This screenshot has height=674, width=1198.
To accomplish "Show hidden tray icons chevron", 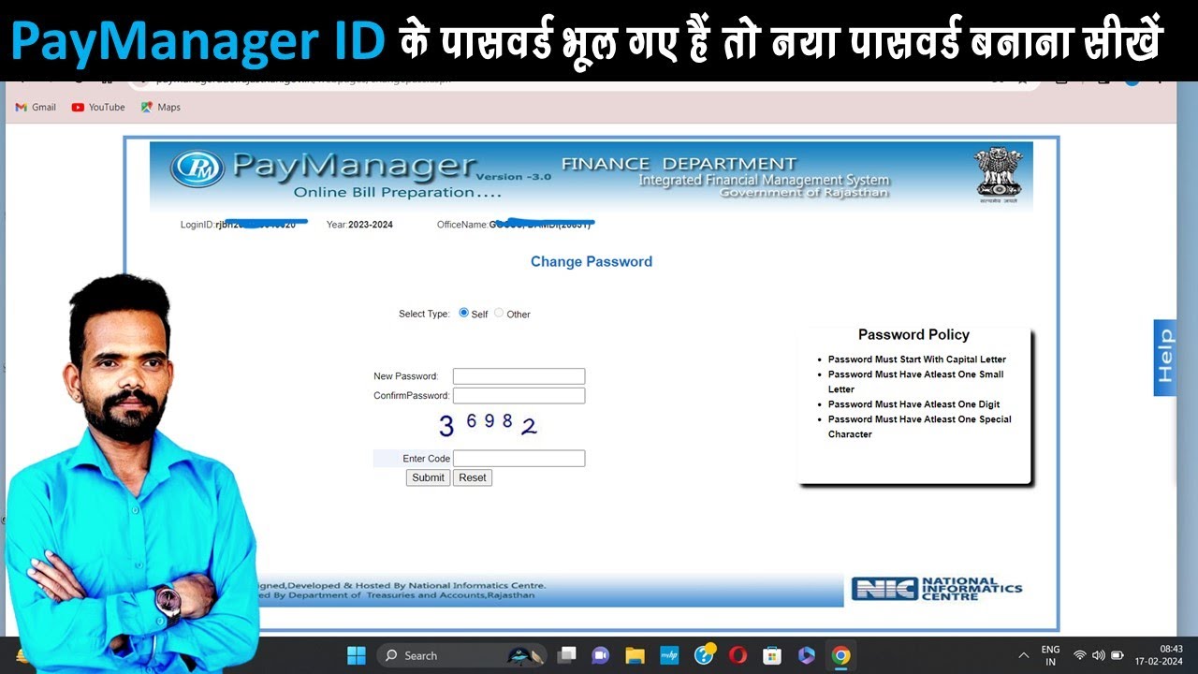I will pyautogui.click(x=1023, y=655).
